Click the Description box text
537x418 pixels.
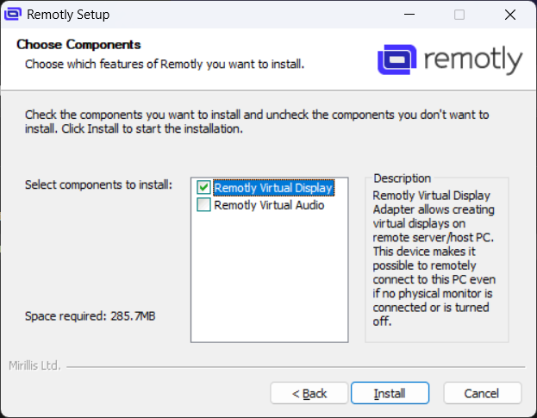[x=434, y=259]
